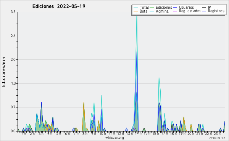This screenshot has height=141, width=229.
Task: Click the chart title Ediciones 2022-05-19
Action: click(x=59, y=6)
